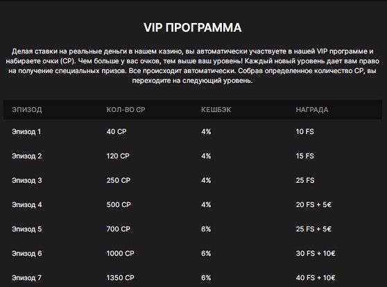
Task: Select the Эпизод 1 row label
Action: (x=26, y=132)
